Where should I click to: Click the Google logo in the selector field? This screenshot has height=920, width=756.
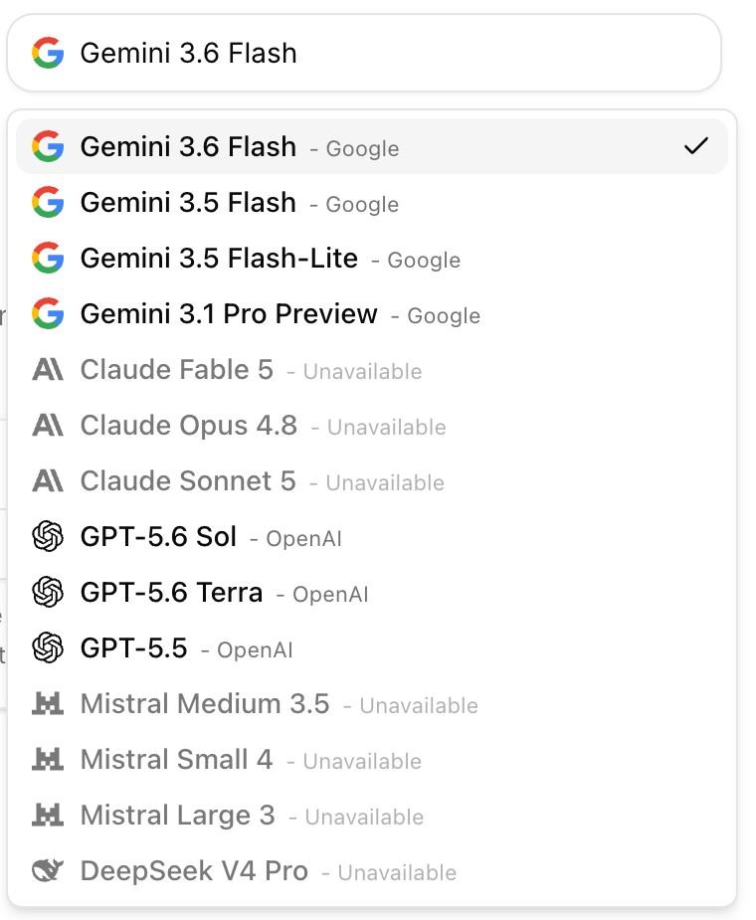pyautogui.click(x=48, y=53)
